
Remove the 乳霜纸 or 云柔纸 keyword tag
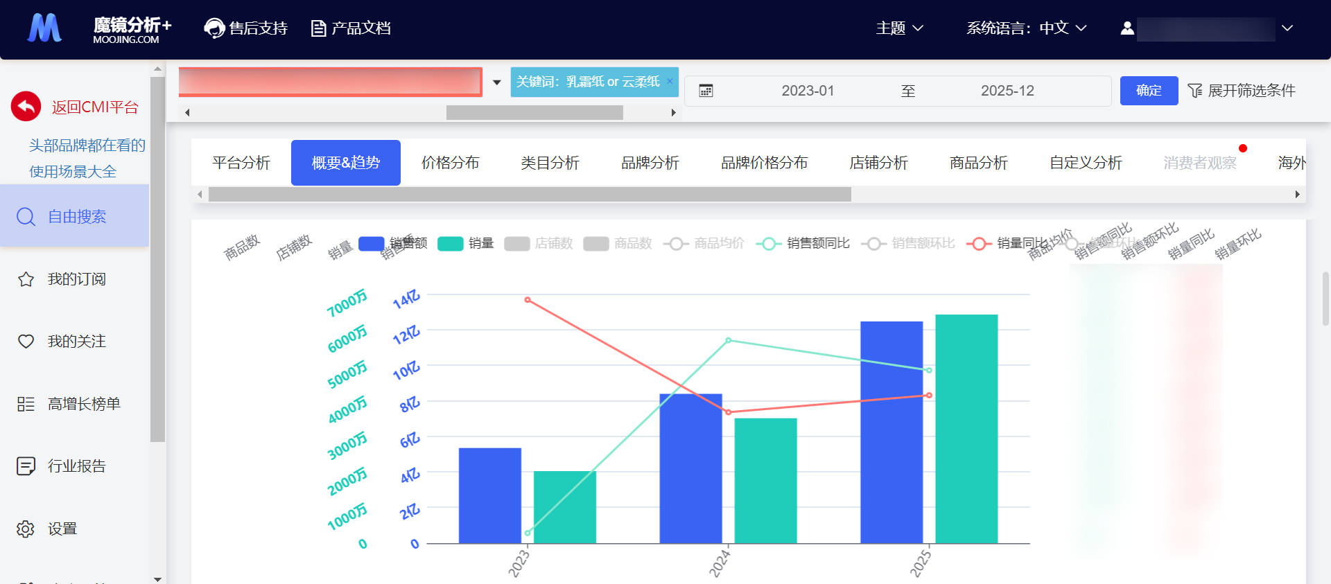tap(670, 81)
